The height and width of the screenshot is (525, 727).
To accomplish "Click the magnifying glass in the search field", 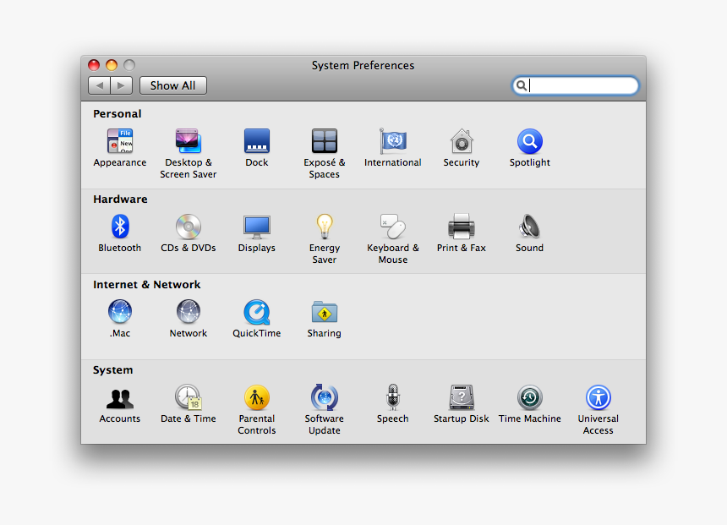I will tap(522, 85).
